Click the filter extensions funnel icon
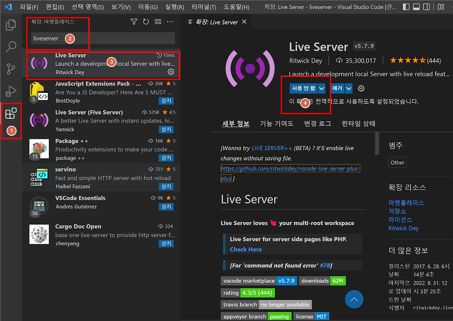This screenshot has width=453, height=321. pos(134,22)
